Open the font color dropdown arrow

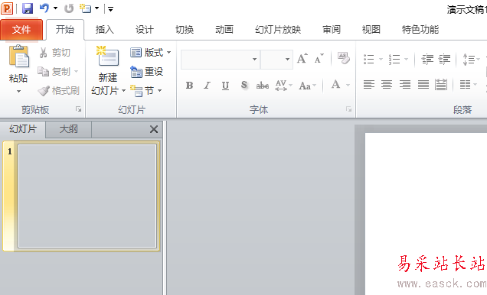click(x=348, y=86)
